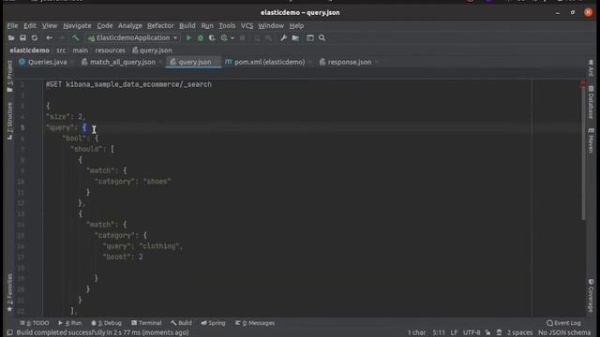Viewport: 600px width, 337px height.
Task: Open the Coverage side panel
Action: (591, 296)
